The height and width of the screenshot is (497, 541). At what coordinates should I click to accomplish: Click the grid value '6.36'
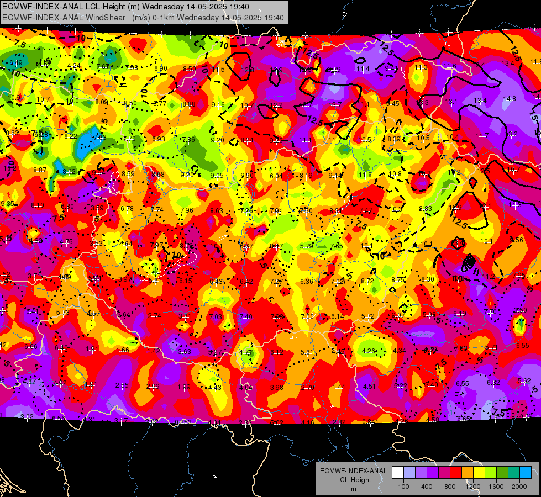coord(307,282)
